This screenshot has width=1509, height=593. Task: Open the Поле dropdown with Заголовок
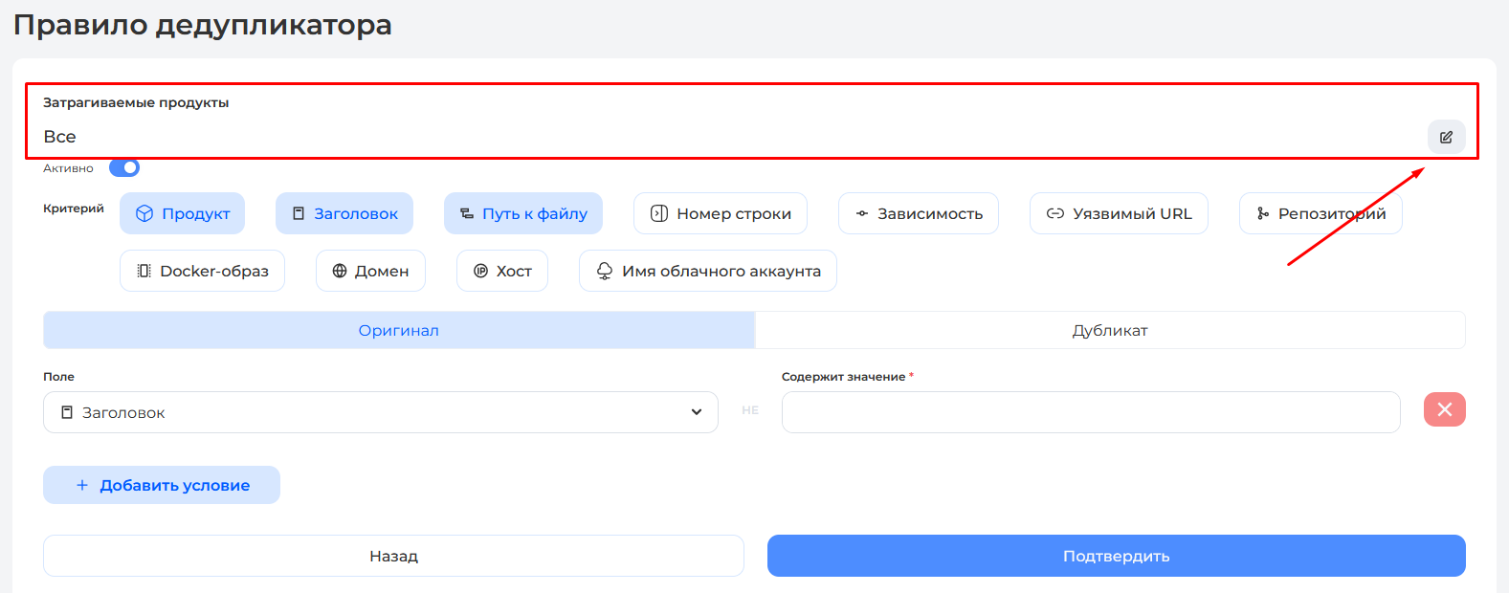click(380, 412)
